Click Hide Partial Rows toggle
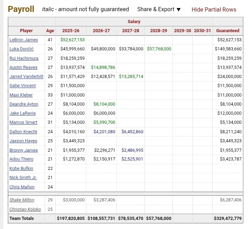 pos(214,9)
